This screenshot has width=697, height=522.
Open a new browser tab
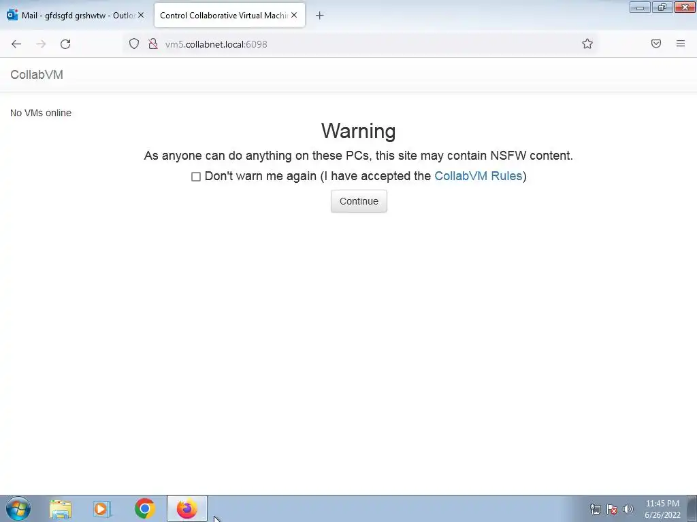(x=319, y=16)
